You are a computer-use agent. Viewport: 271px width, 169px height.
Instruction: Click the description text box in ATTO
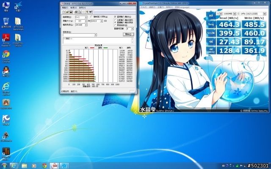[x=97, y=41]
